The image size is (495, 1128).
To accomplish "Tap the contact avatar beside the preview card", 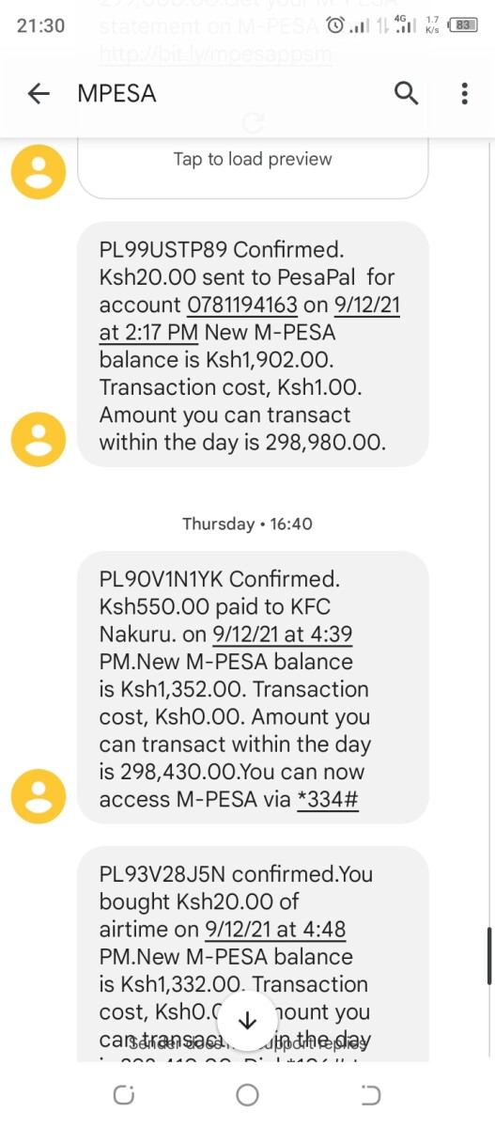I will click(x=39, y=172).
